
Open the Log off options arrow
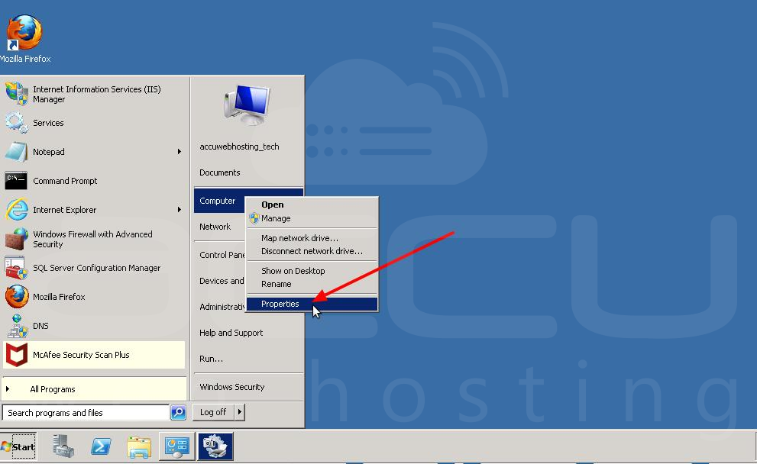pyautogui.click(x=239, y=412)
